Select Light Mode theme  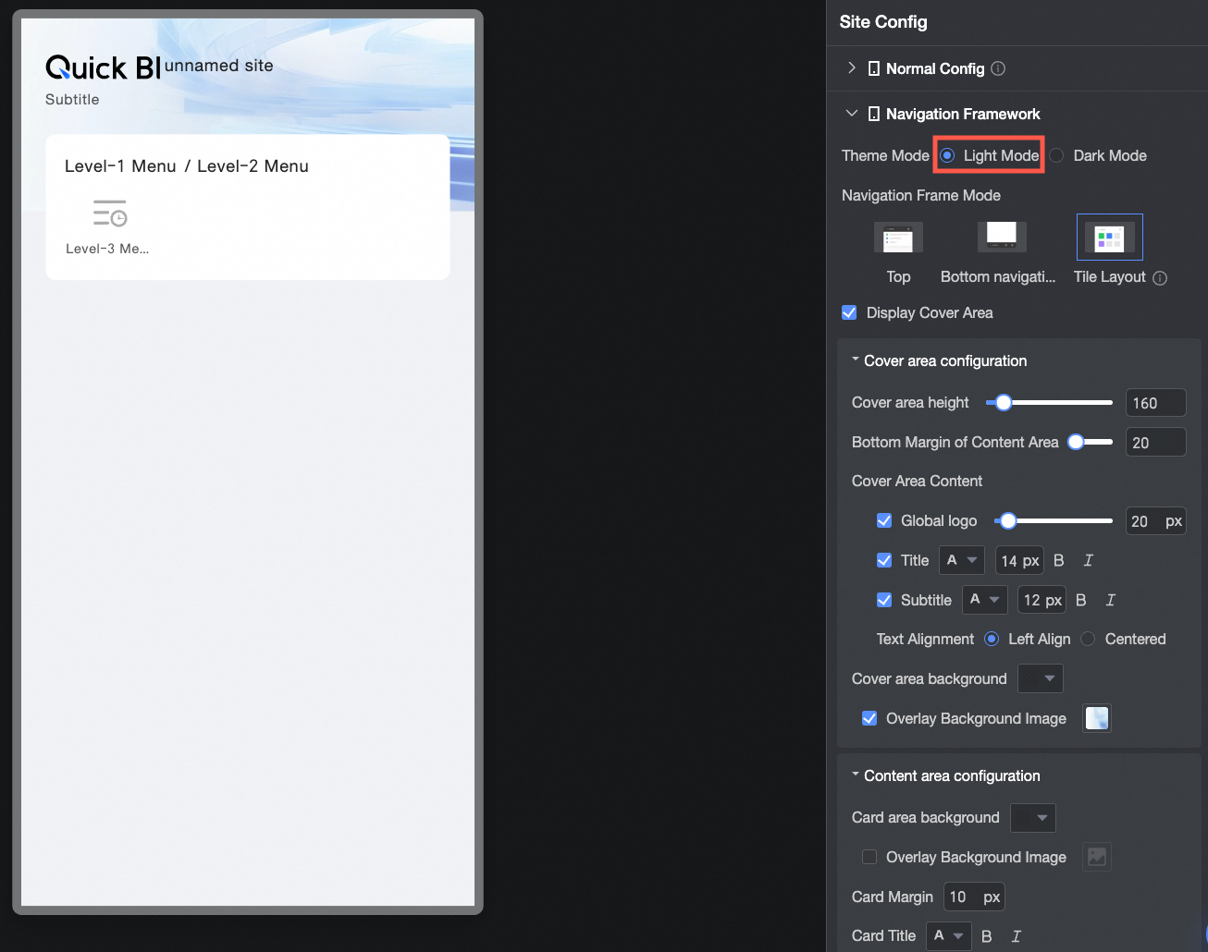point(947,155)
